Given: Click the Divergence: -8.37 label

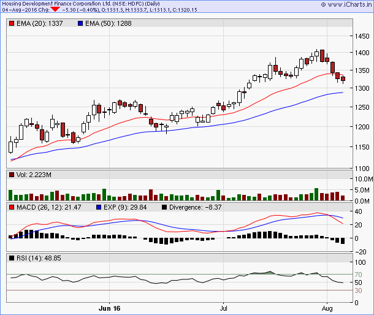Looking at the screenshot, I should click(196, 207).
